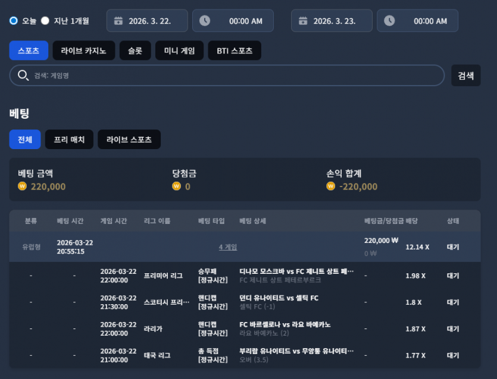The image size is (497, 379).
Task: Click the coin icon beside 당첨금
Action: point(177,186)
